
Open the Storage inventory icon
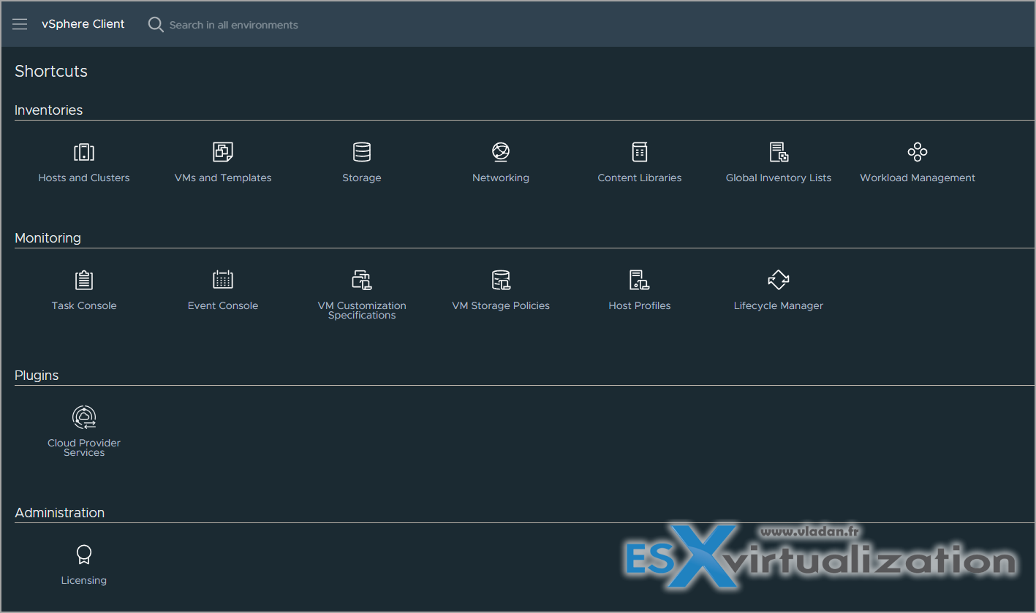coord(362,152)
